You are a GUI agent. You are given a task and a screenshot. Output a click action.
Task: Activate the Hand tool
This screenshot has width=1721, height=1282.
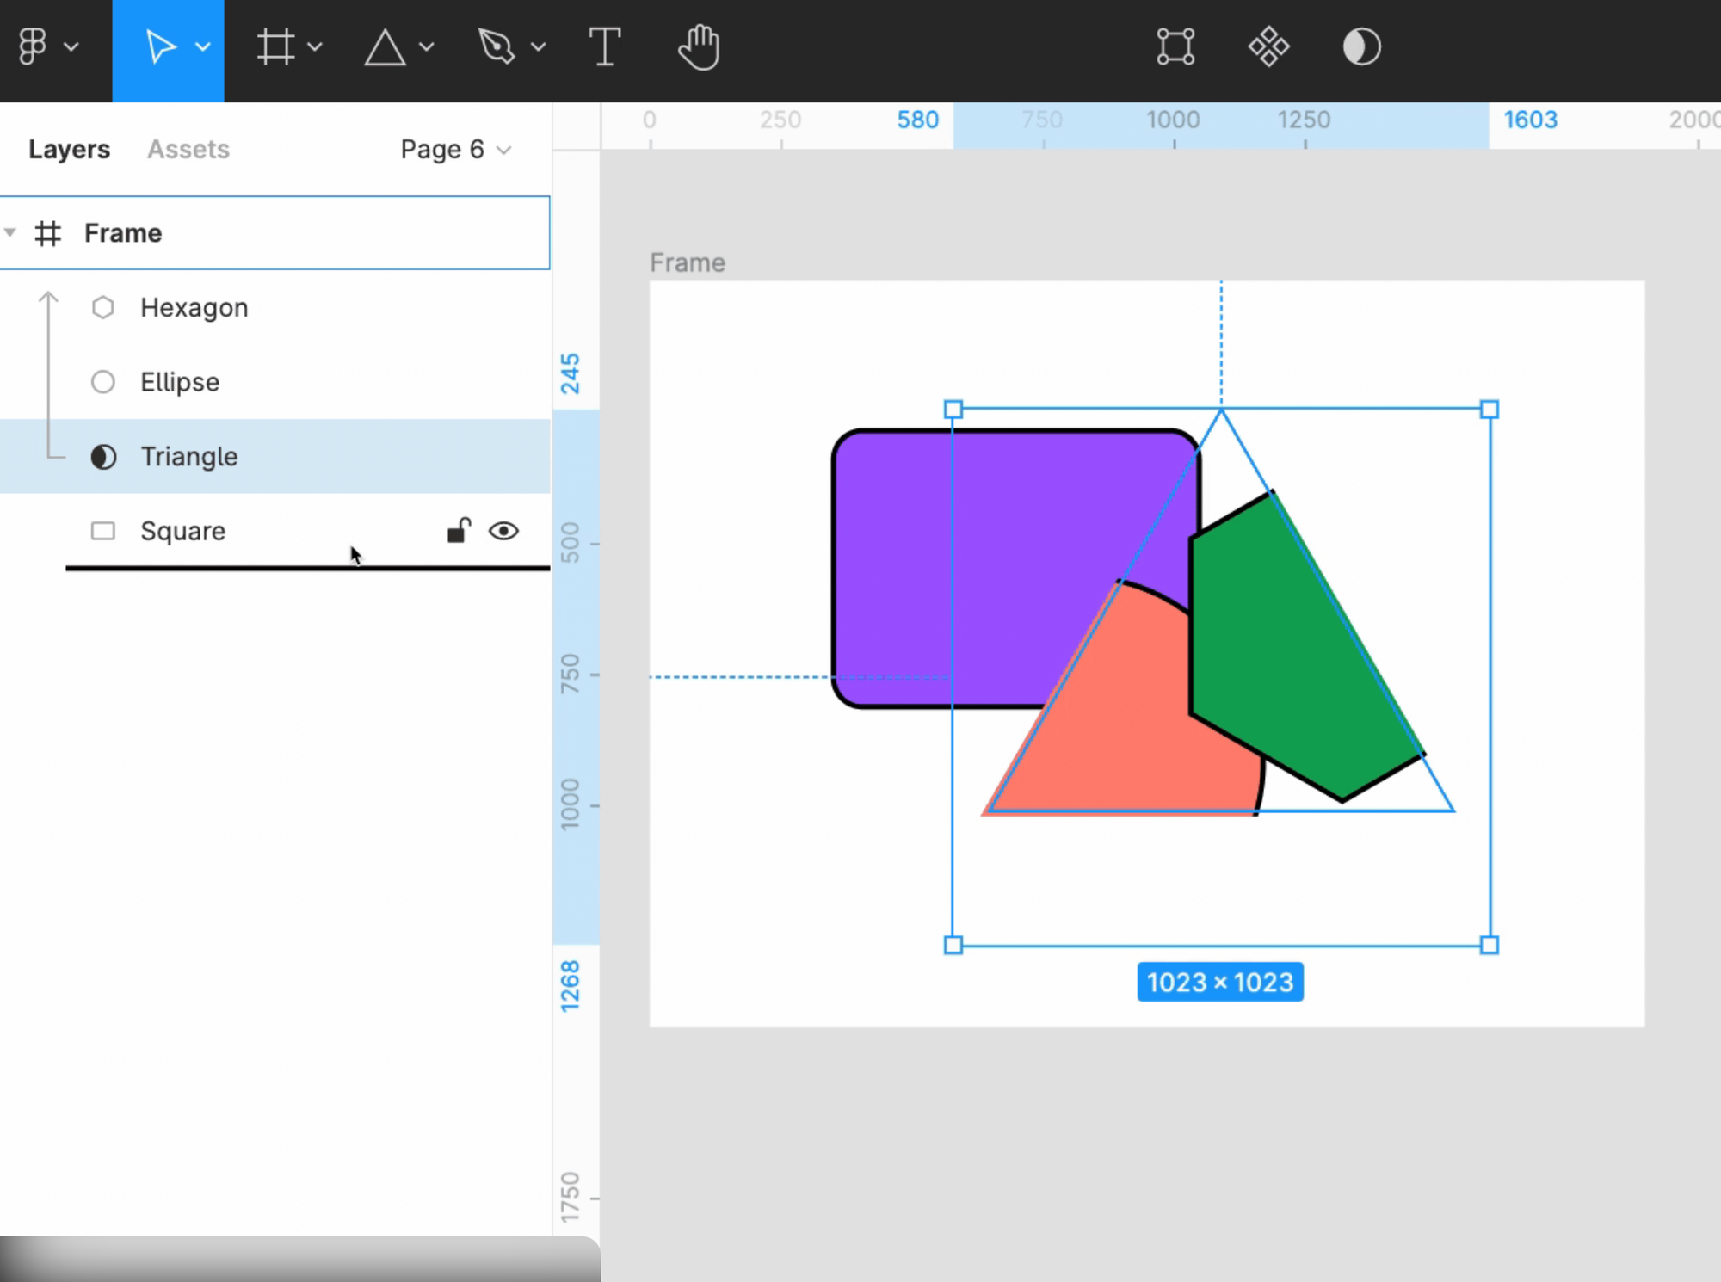tap(698, 46)
